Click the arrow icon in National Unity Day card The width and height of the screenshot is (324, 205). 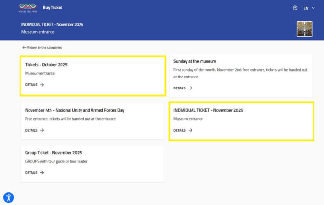click(x=42, y=130)
